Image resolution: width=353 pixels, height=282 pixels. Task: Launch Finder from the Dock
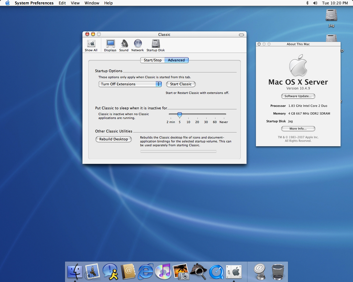pos(75,272)
